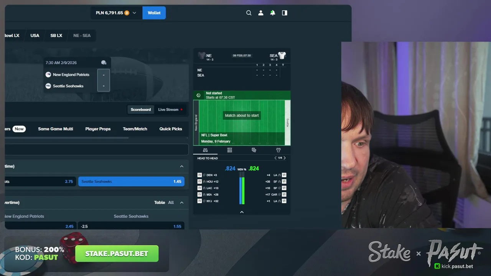
Task: Open the user profile icon
Action: tap(261, 13)
